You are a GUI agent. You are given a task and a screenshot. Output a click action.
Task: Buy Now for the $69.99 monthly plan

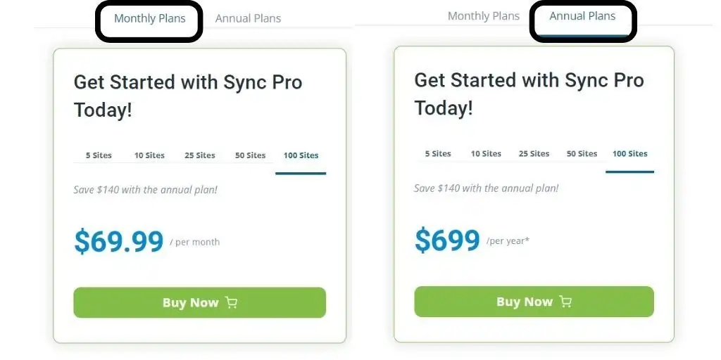pos(199,302)
